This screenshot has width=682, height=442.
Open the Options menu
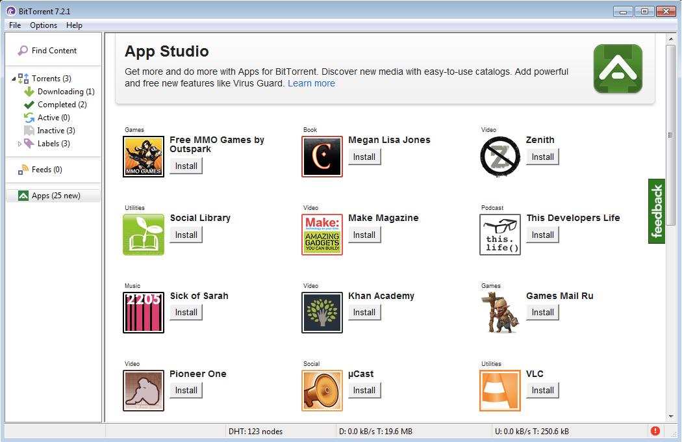pos(44,25)
